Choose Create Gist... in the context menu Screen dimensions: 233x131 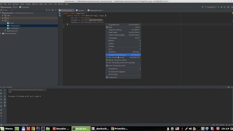click(123, 78)
